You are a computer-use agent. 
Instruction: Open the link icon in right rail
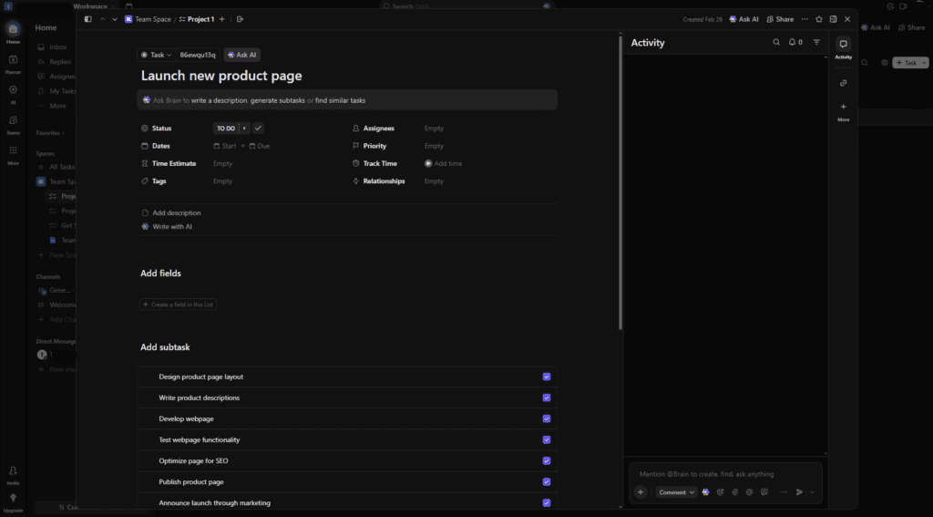click(843, 83)
